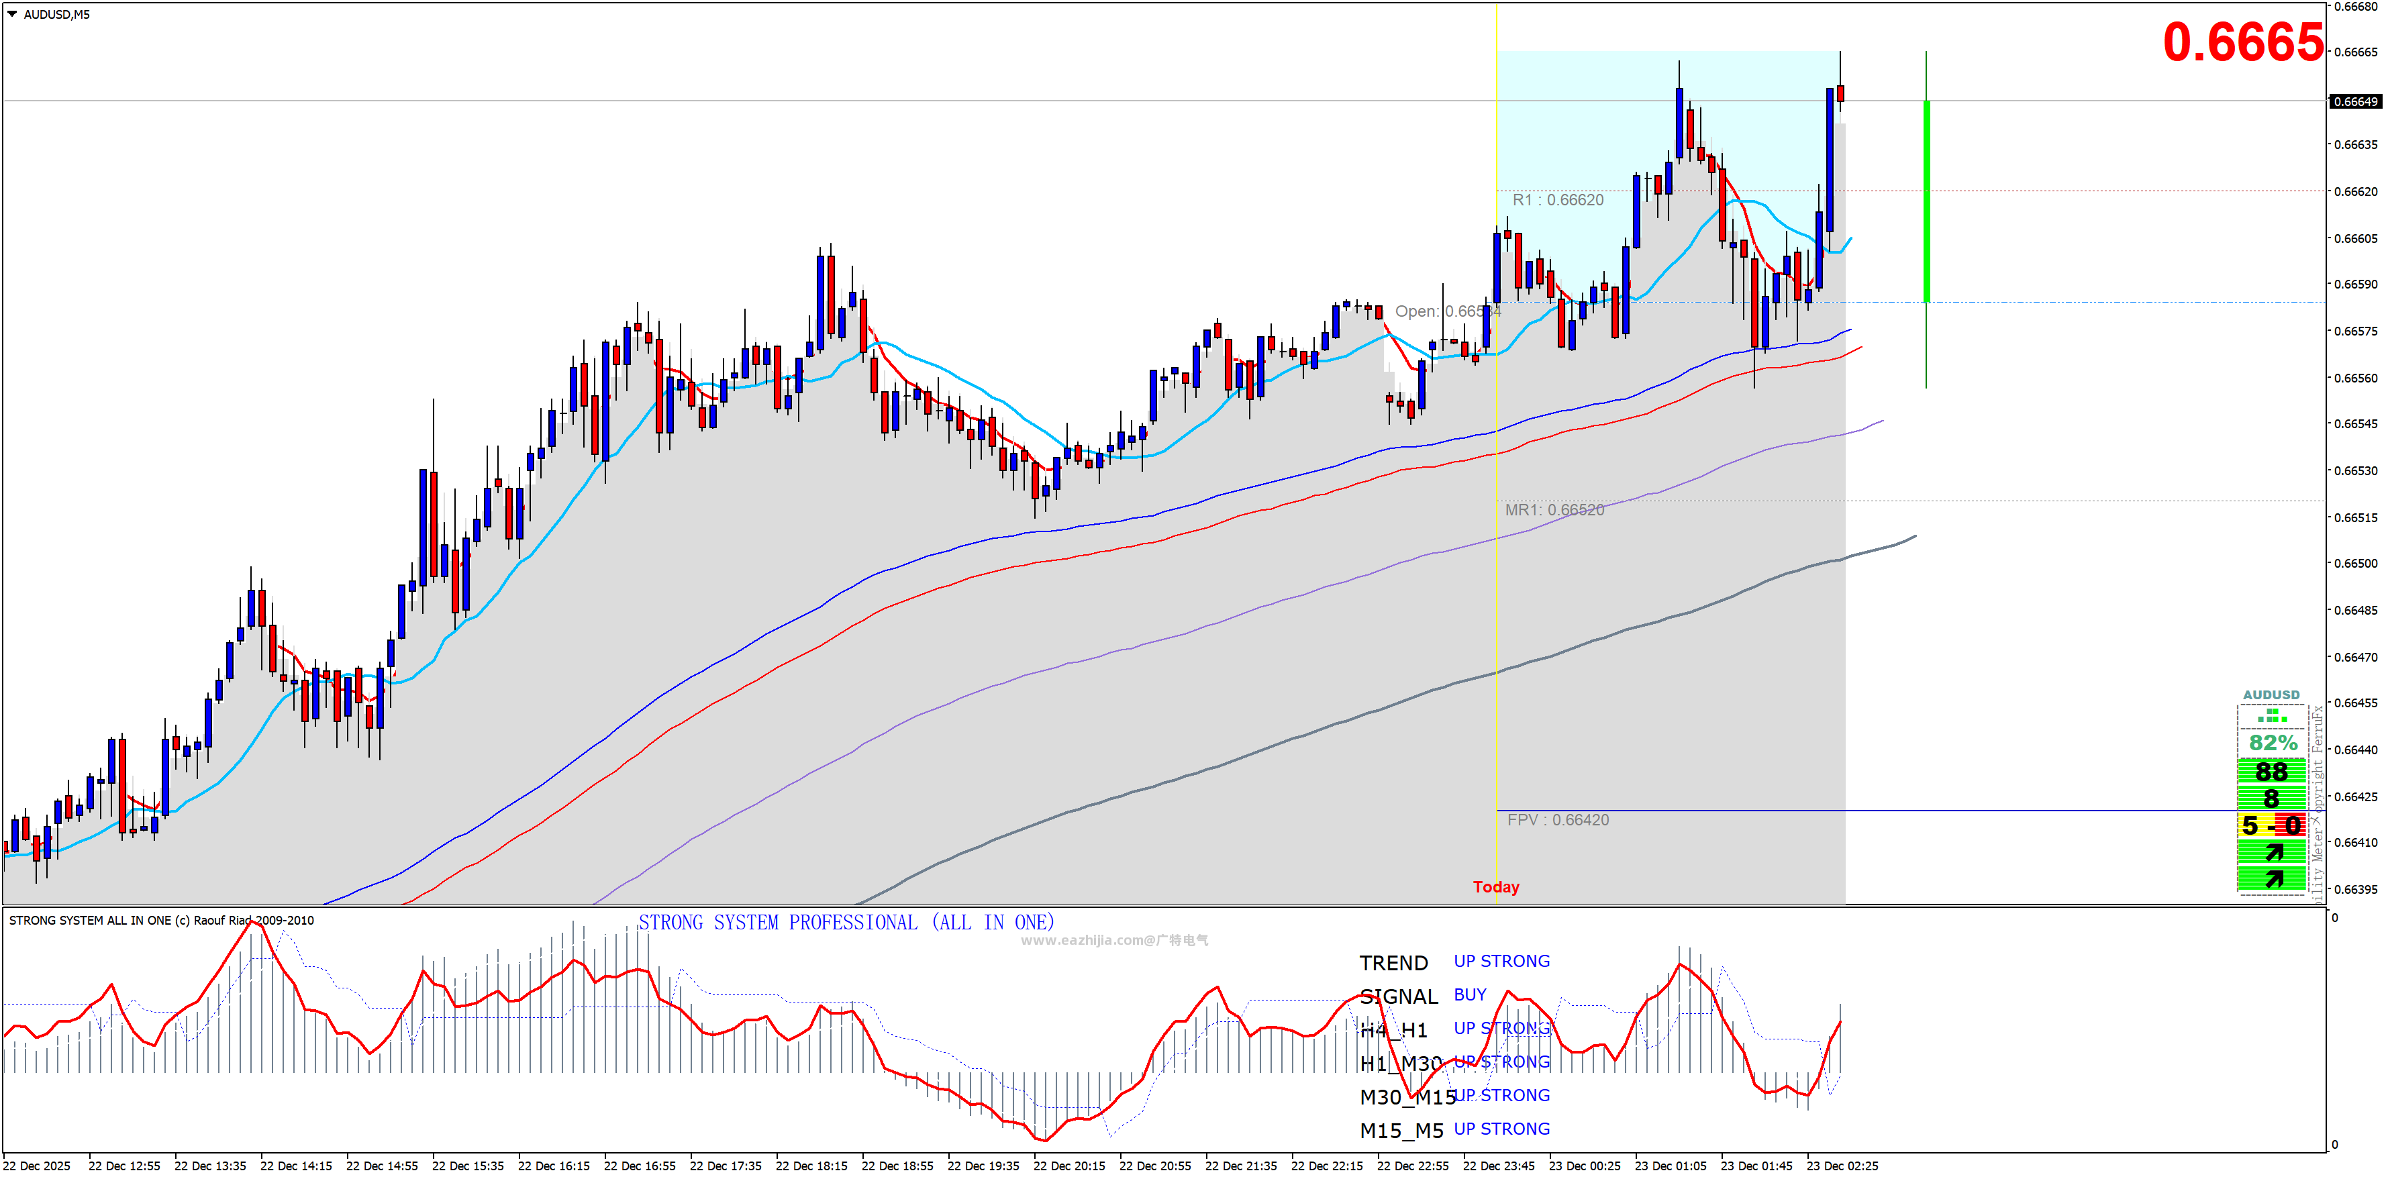Click the 82% value in the meter
2388x1181 pixels.
point(2273,743)
